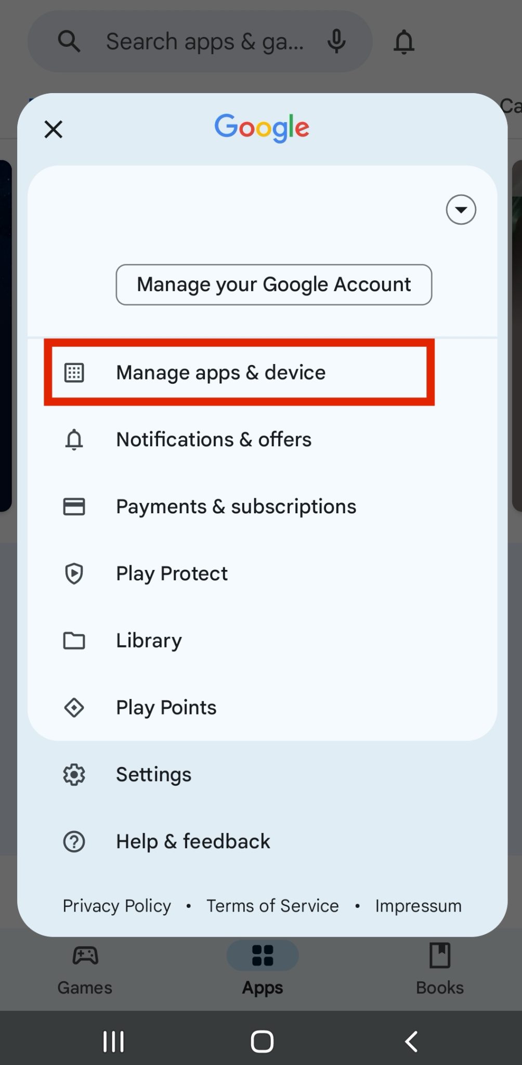
Task: Tap the Android home button
Action: (262, 1042)
